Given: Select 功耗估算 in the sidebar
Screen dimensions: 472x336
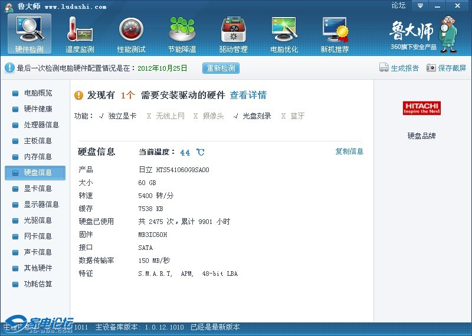Looking at the screenshot, I should point(38,284).
